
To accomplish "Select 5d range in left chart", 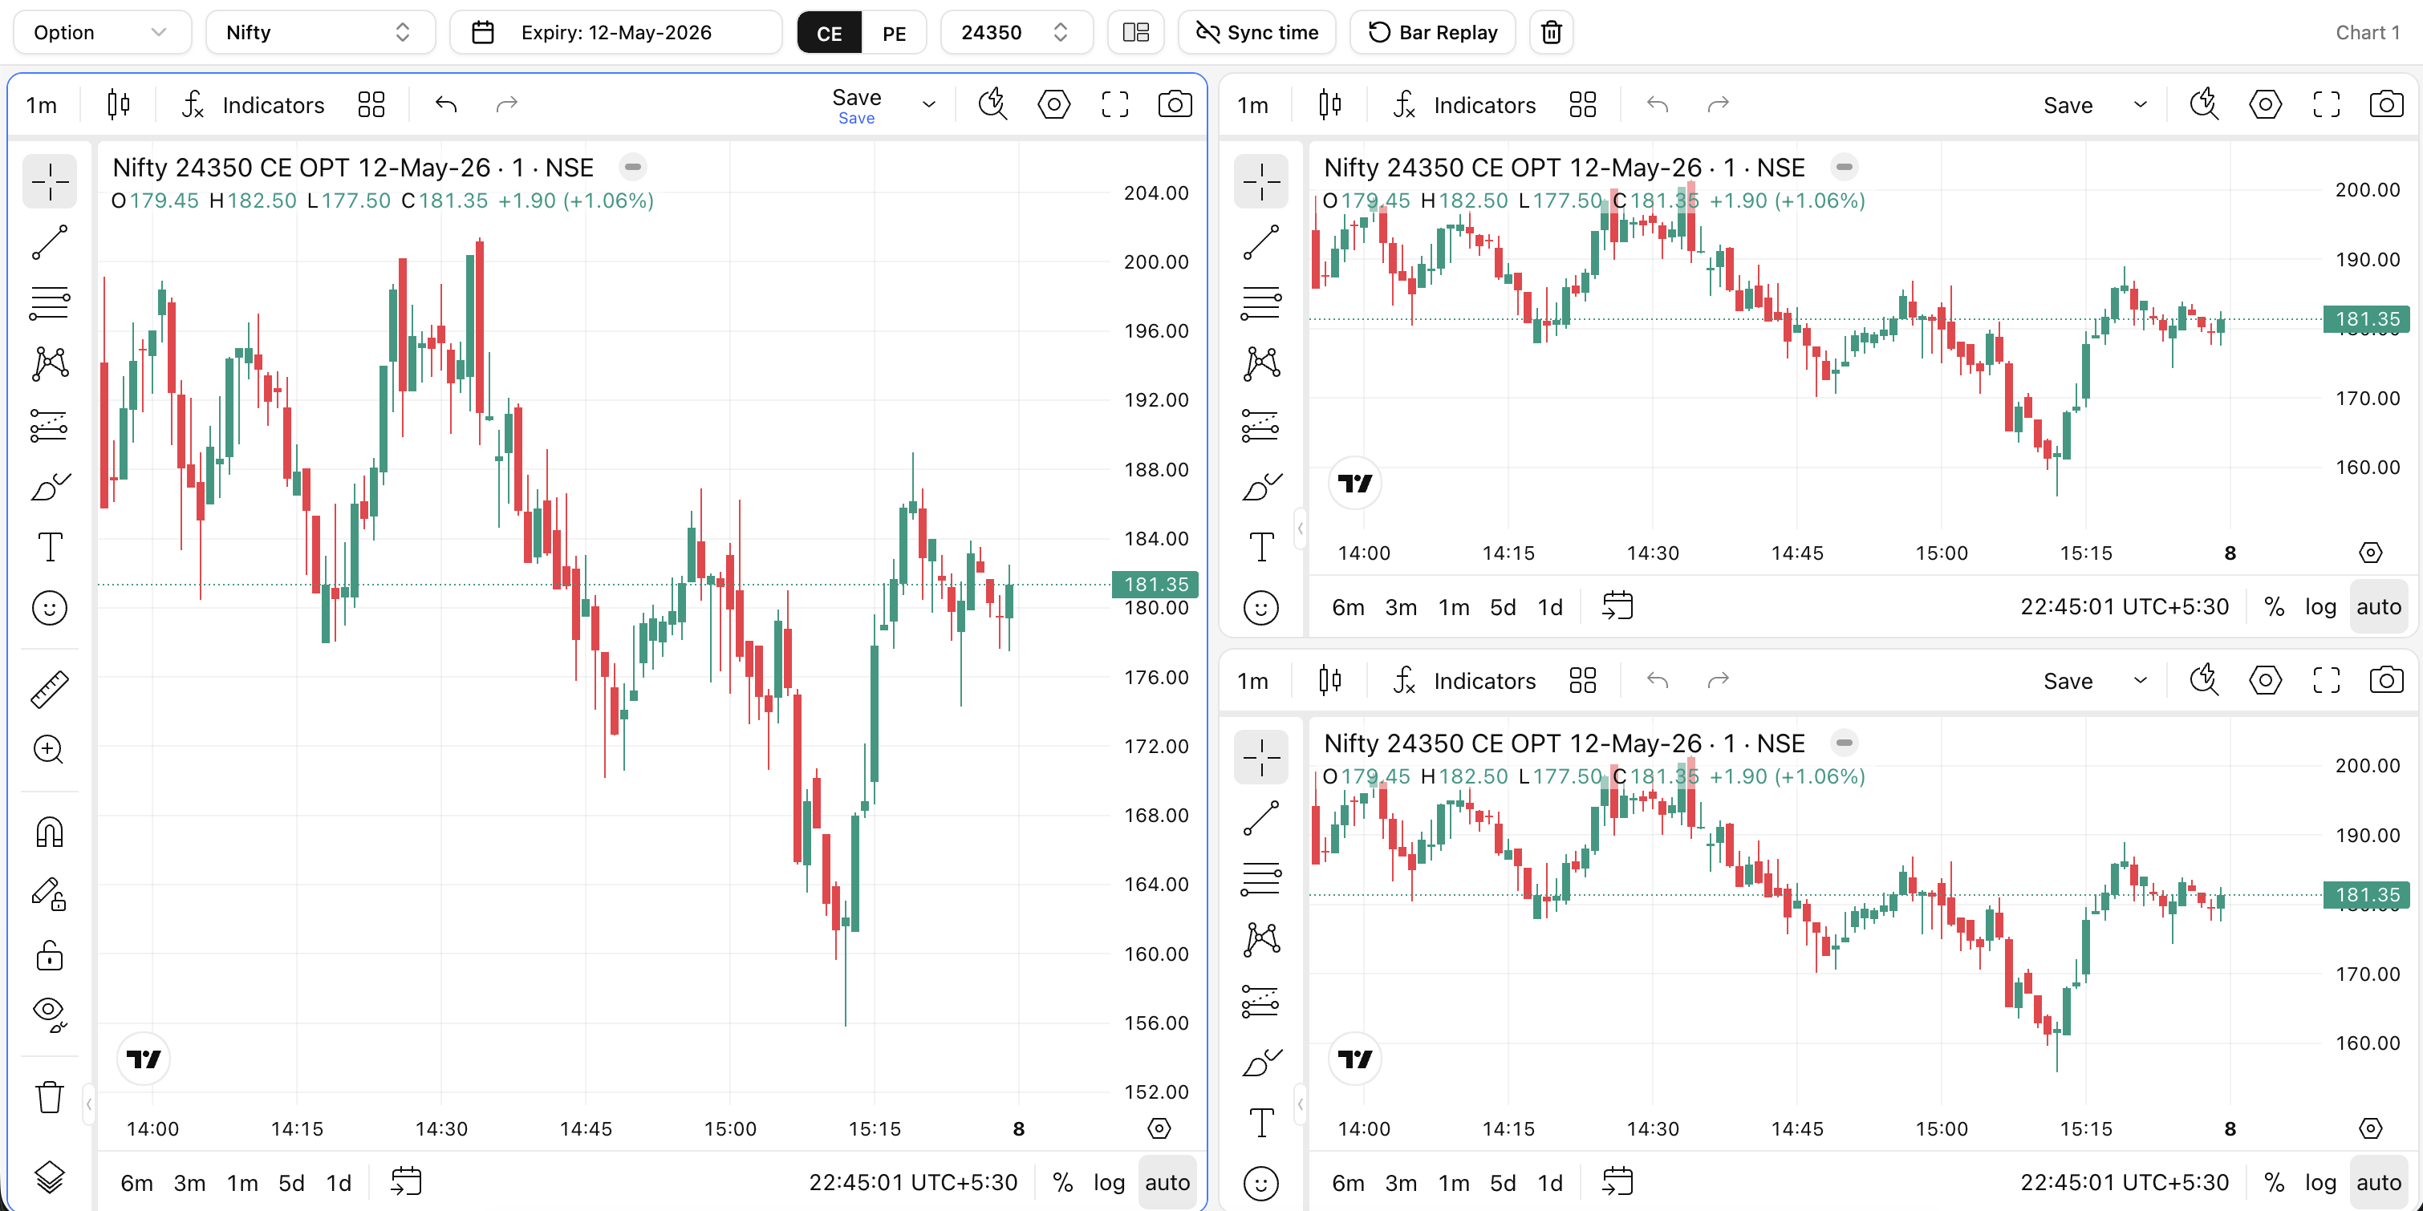I will tap(291, 1183).
